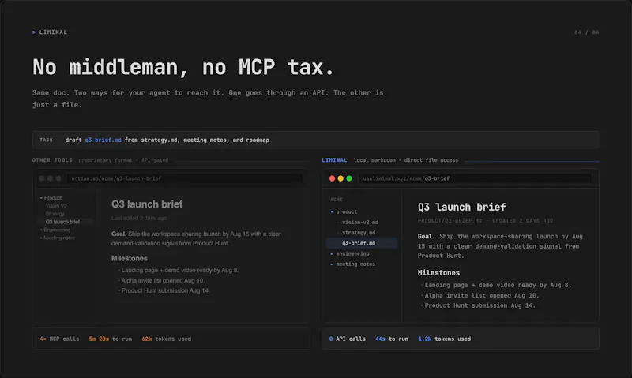Click the '4× MCP calls' stat

pos(59,339)
